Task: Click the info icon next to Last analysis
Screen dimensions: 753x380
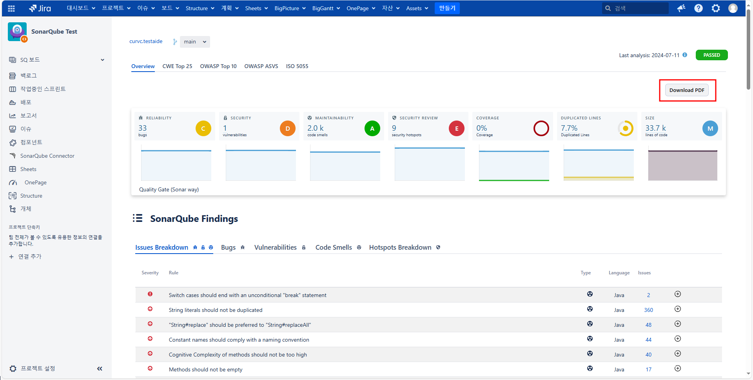Action: pos(685,55)
